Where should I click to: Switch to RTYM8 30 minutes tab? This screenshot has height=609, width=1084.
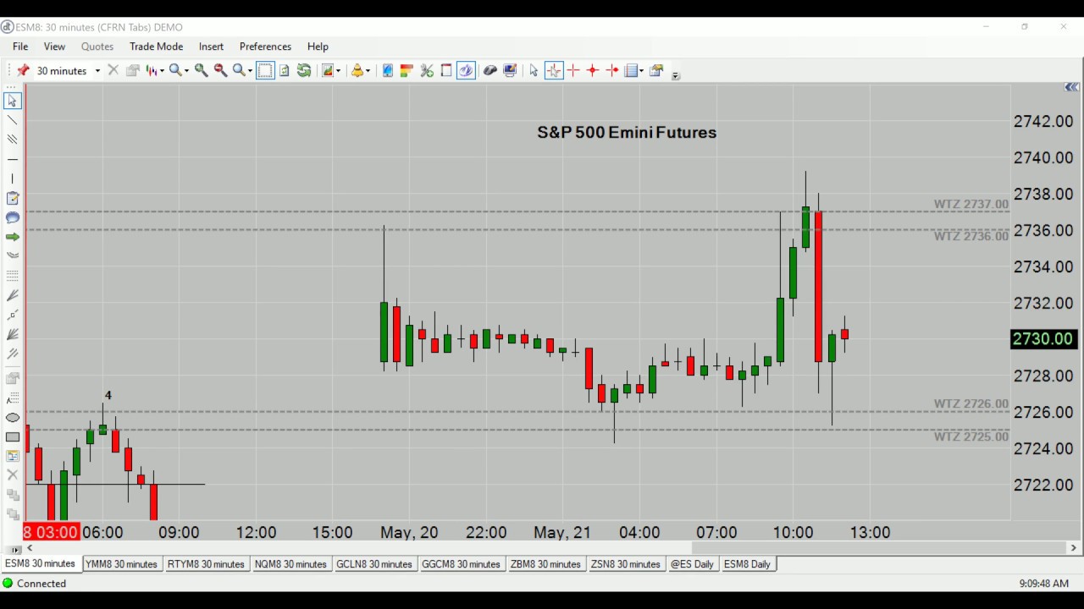206,564
